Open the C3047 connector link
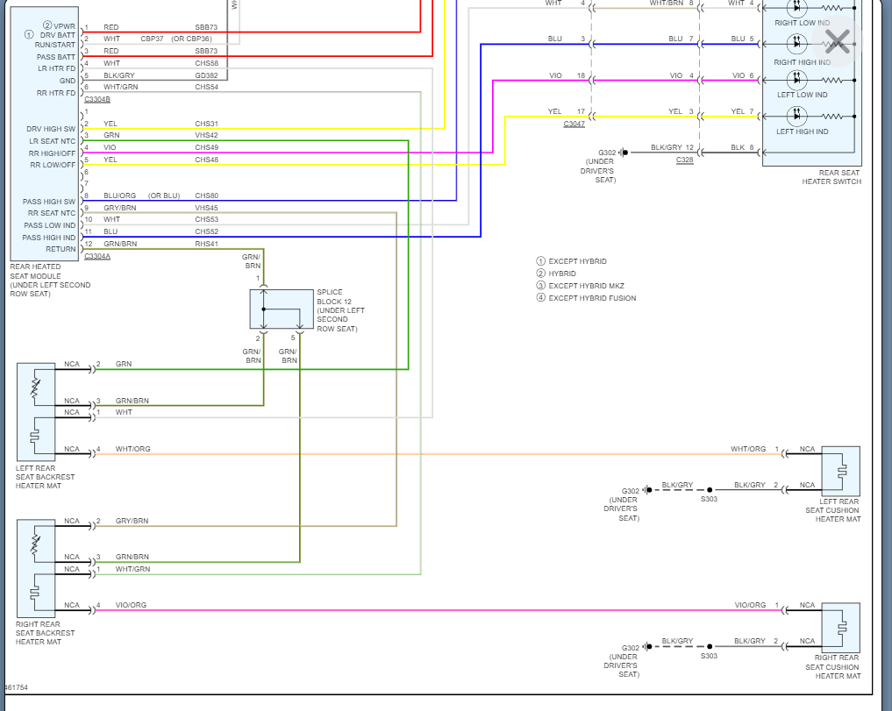Viewport: 892px width, 711px height. pyautogui.click(x=574, y=124)
